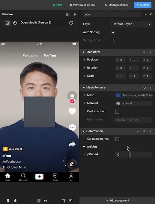Collapse the Mesh Renderer section
The image size is (155, 204).
pyautogui.click(x=84, y=88)
